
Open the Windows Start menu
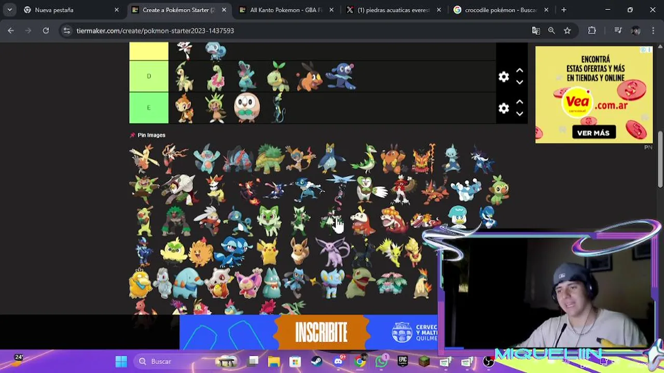121,361
